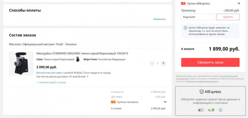Click the plus icon to increase quantity
This screenshot has width=248, height=118.
pos(163,63)
